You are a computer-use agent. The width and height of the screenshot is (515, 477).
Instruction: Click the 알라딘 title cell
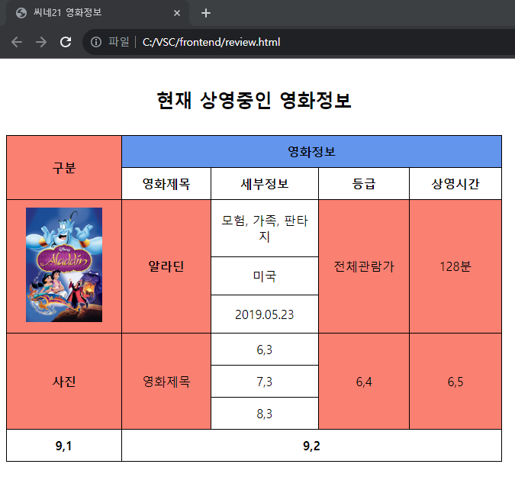166,266
